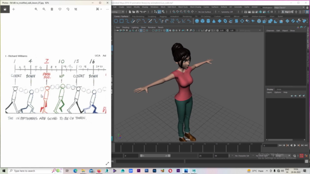The image size is (310, 174).
Task: Delete the photo using the trash icon
Action: 52,9
